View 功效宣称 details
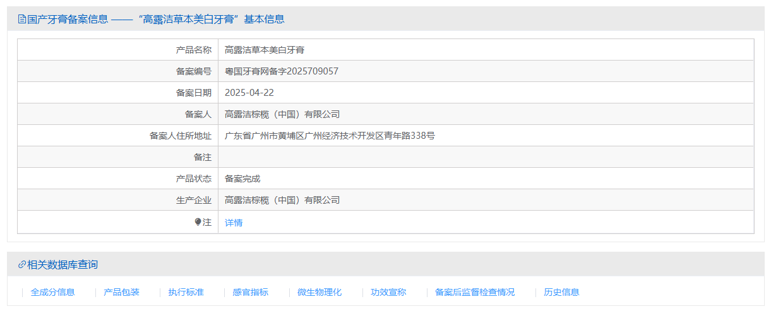 click(388, 292)
